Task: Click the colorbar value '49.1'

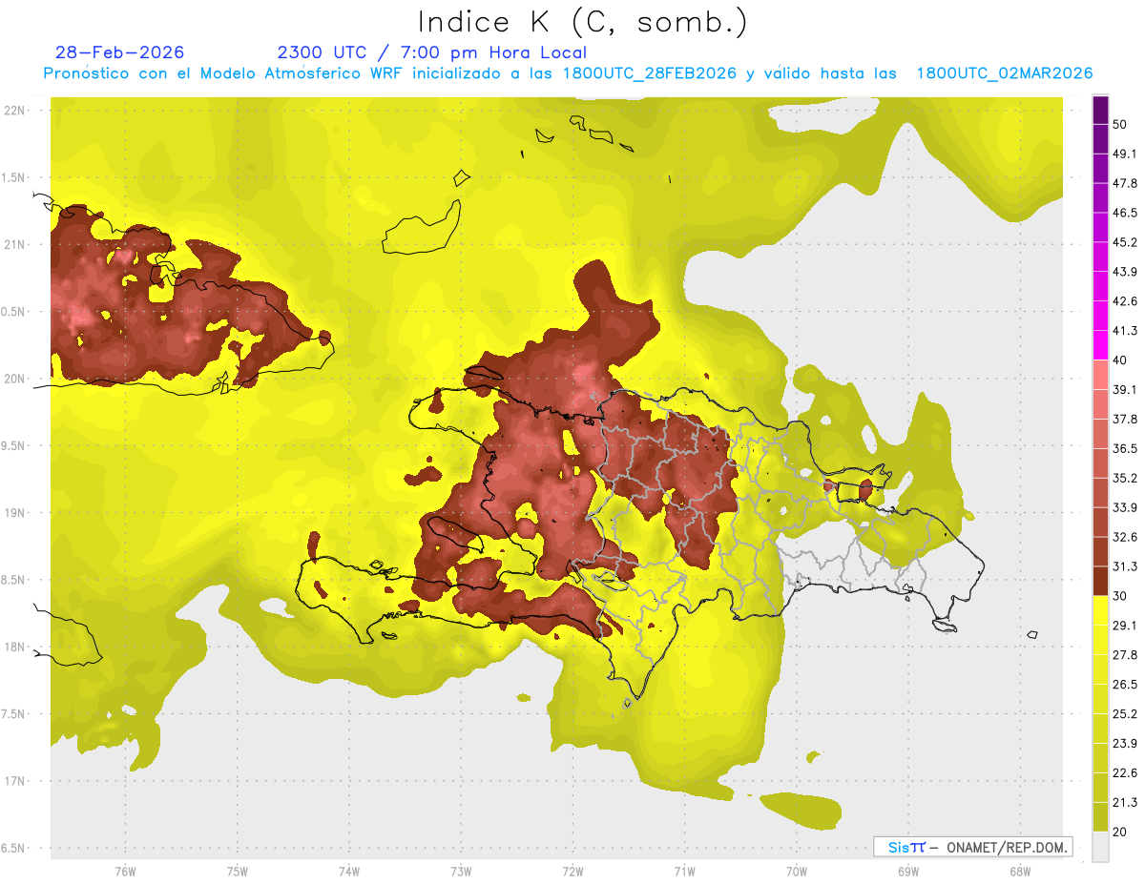Action: click(x=1125, y=154)
